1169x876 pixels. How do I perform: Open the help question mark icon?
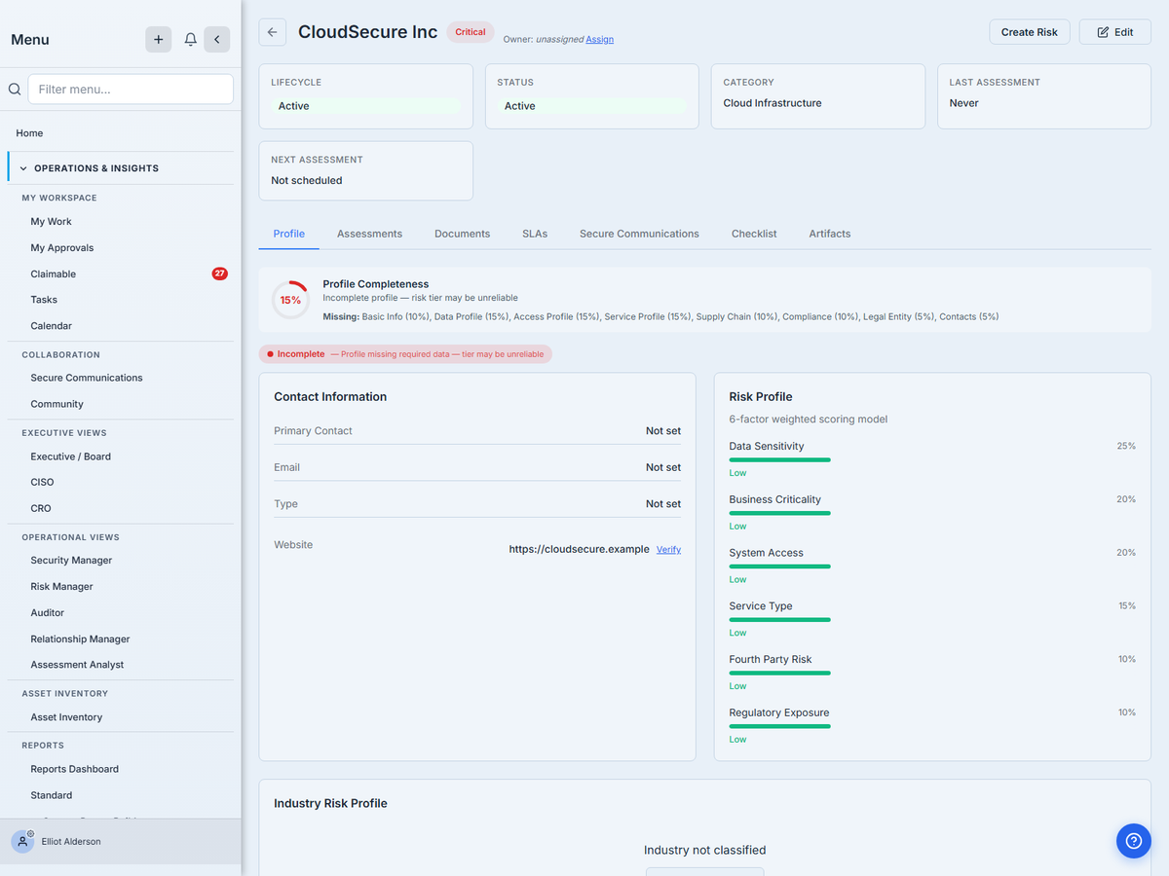pyautogui.click(x=1133, y=841)
